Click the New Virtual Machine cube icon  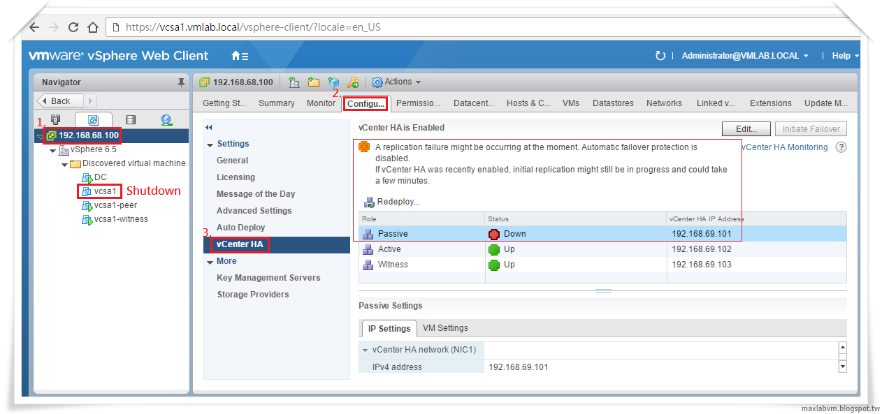coord(334,82)
